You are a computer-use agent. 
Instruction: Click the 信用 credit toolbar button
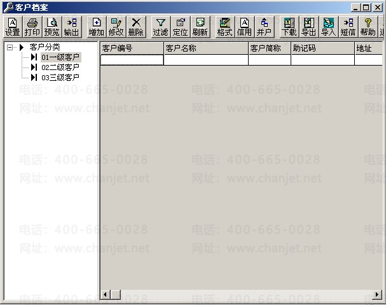point(244,27)
